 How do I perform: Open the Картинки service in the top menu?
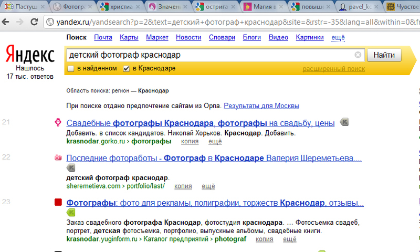310,38
